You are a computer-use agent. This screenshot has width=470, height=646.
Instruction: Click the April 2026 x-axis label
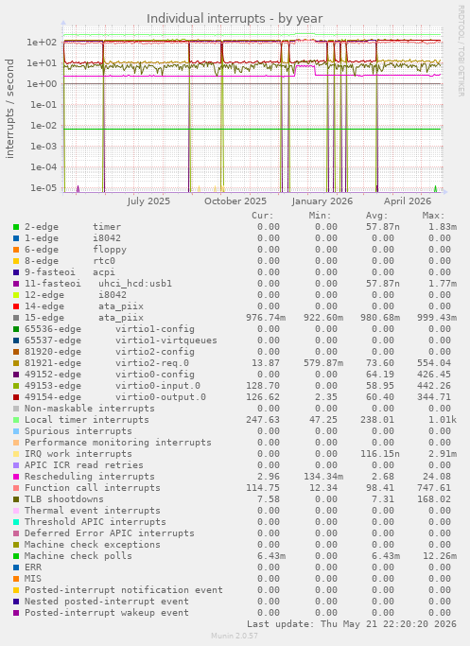(x=408, y=201)
